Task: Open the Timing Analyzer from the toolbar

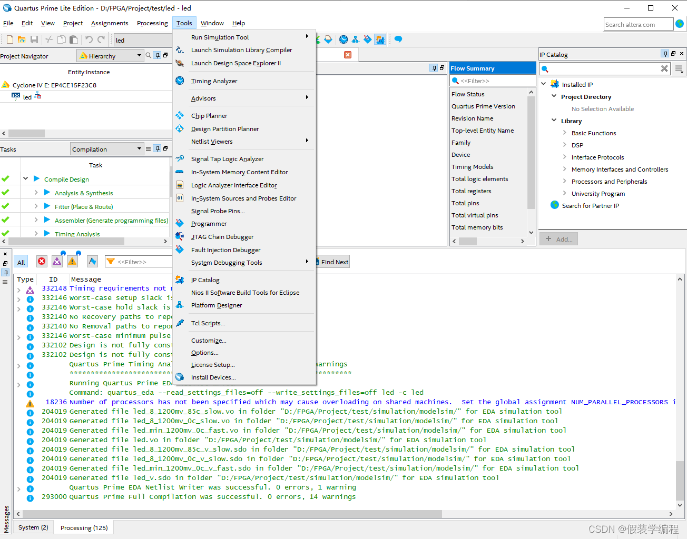Action: point(343,39)
